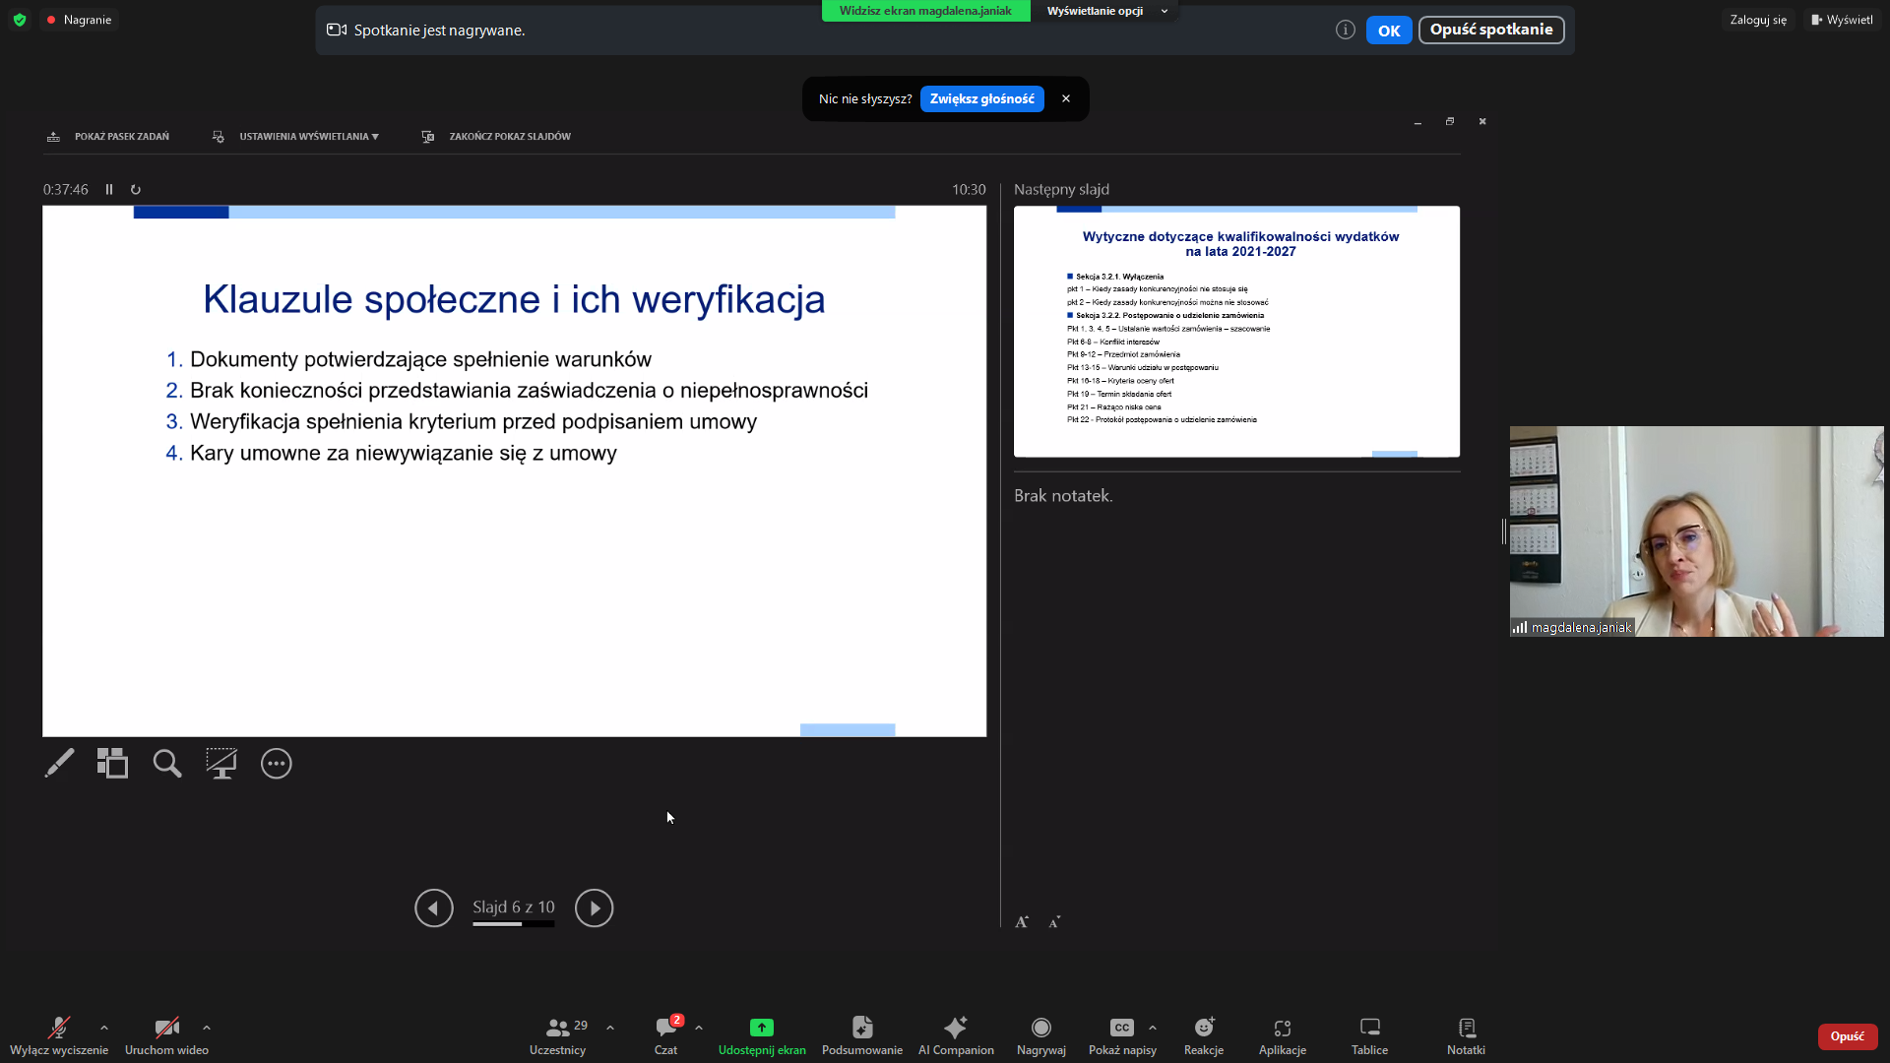This screenshot has height=1063, width=1890.
Task: Click Pokaż pasek zadań
Action: point(108,137)
